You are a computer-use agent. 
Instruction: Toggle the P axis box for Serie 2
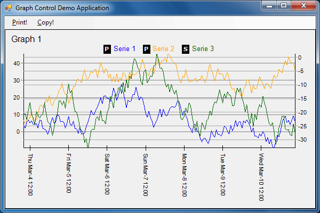point(147,49)
